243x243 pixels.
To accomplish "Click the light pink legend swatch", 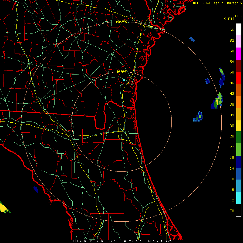I will pyautogui.click(x=238, y=42).
